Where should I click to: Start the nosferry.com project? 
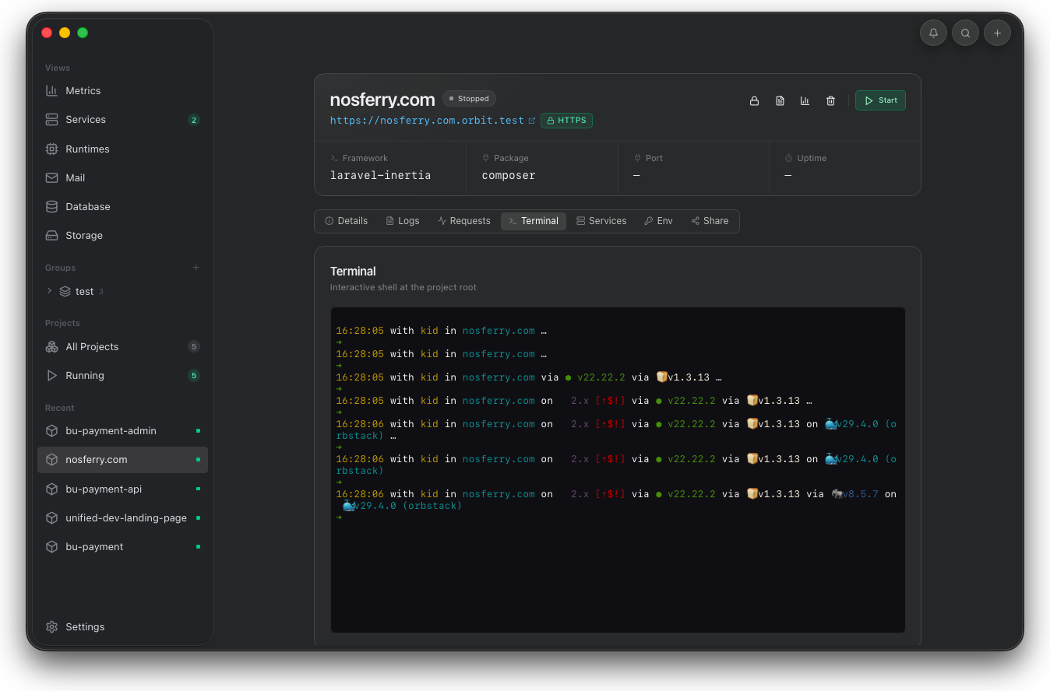880,100
